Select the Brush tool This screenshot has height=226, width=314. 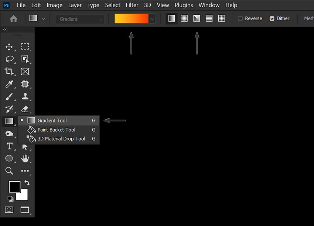10,96
